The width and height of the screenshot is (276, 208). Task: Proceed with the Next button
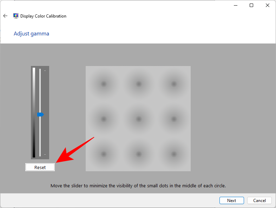coord(232,200)
